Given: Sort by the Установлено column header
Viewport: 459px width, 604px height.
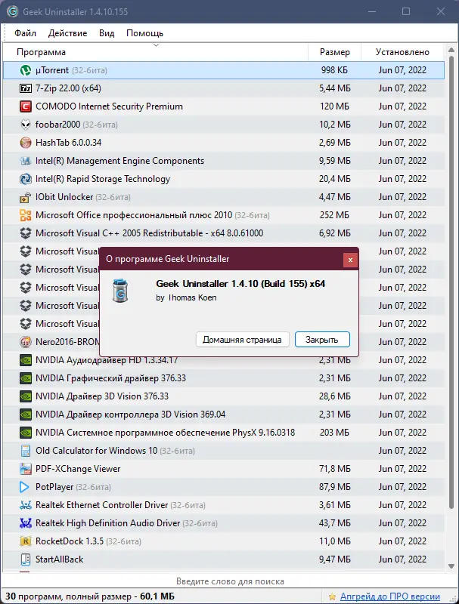Looking at the screenshot, I should [402, 52].
